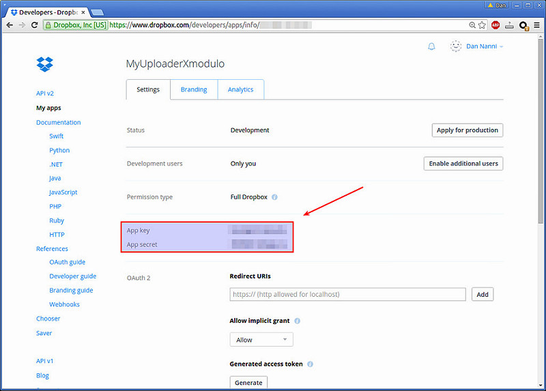
Task: Click the Add redirect URI button
Action: click(483, 294)
